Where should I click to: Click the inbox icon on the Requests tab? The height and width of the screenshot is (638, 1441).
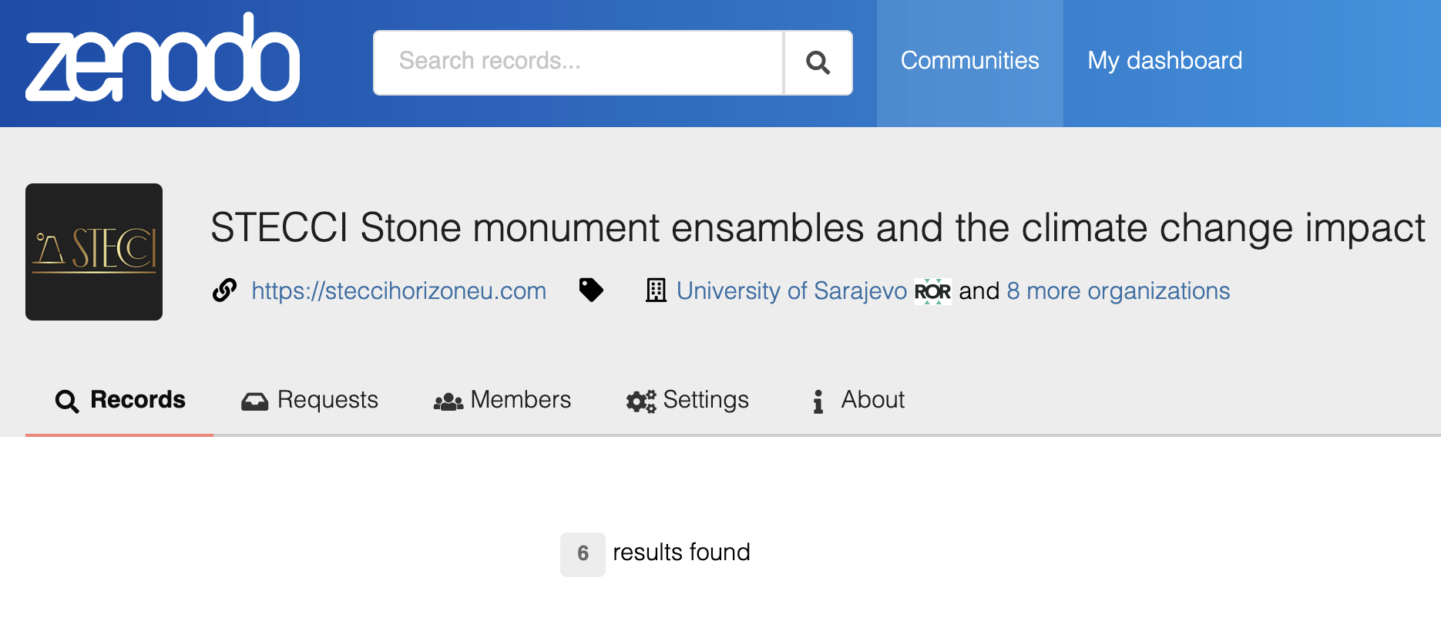[x=254, y=401]
